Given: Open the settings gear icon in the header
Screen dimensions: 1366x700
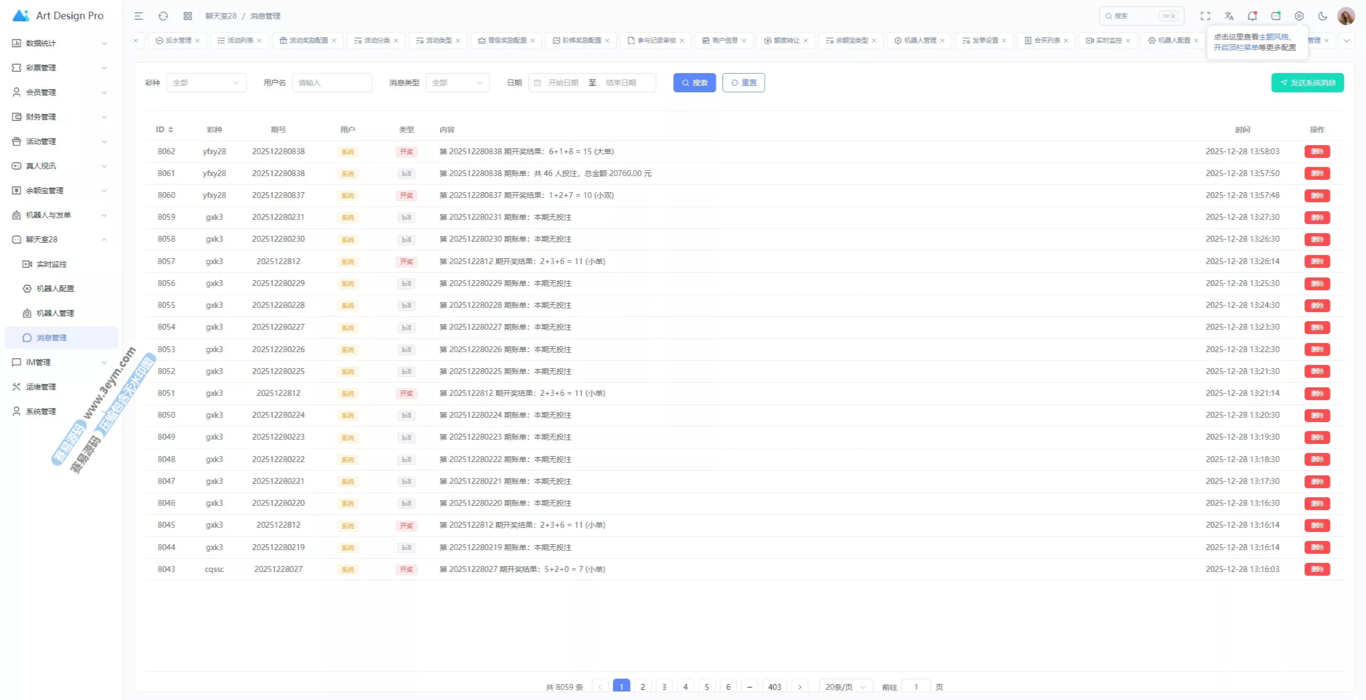Looking at the screenshot, I should pos(1299,16).
